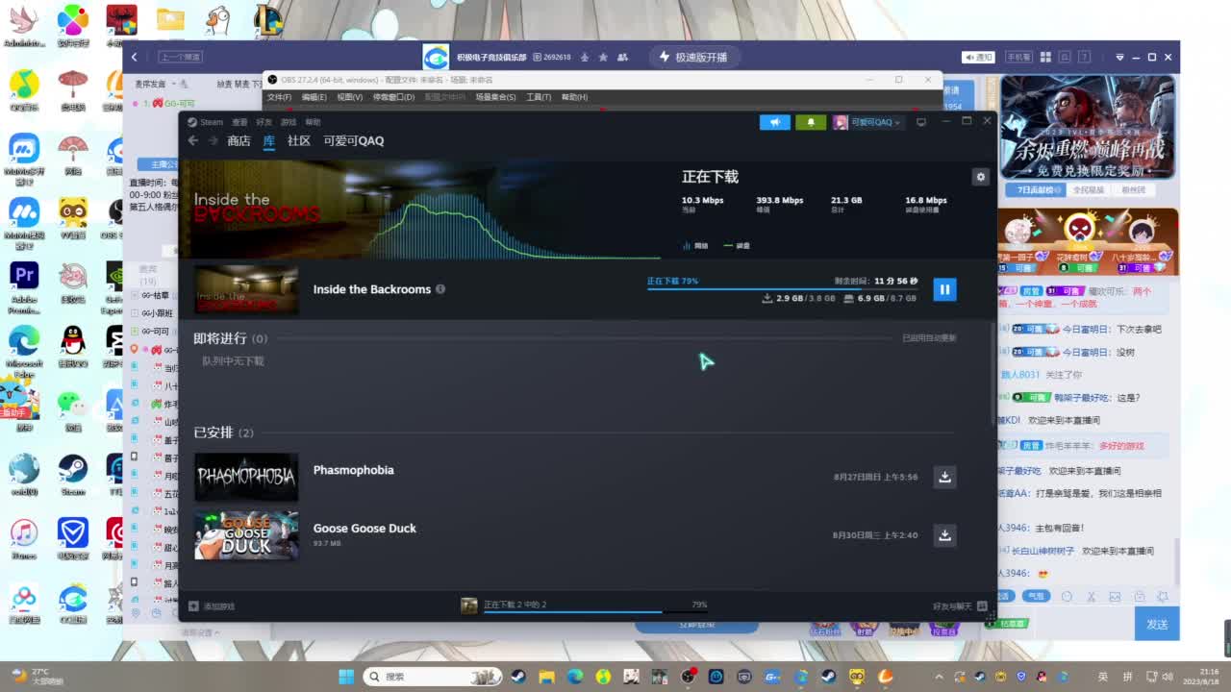Open the Steam announcements megaphone button

774,122
